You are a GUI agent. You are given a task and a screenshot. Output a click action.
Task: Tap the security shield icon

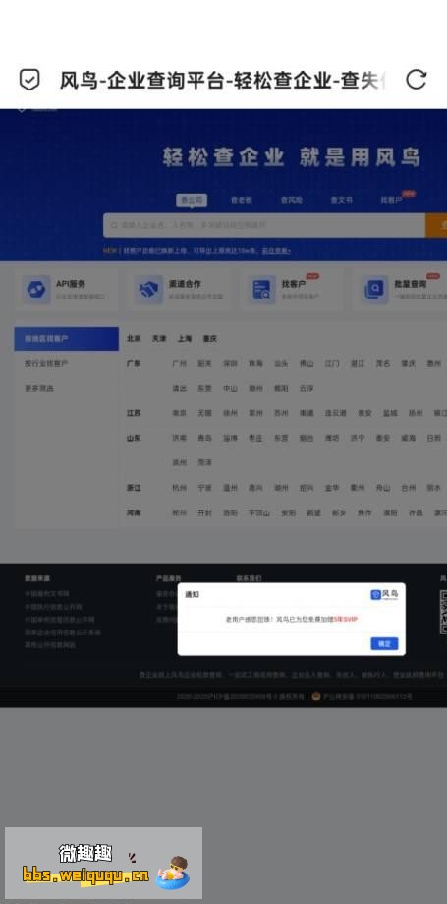29,80
